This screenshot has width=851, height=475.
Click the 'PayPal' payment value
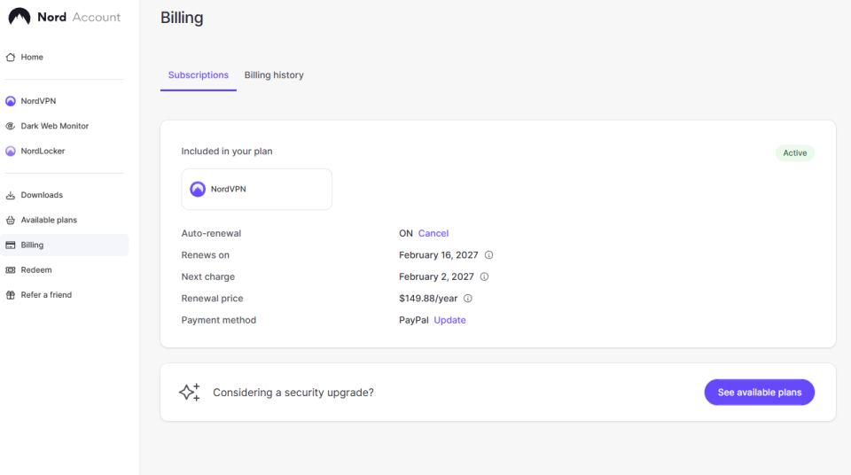[414, 320]
